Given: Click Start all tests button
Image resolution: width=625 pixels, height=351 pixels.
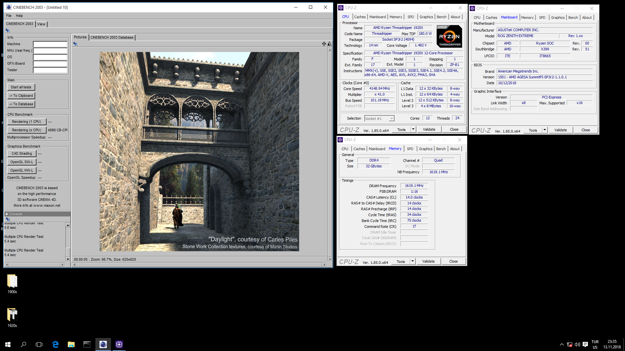Looking at the screenshot, I should coord(21,87).
